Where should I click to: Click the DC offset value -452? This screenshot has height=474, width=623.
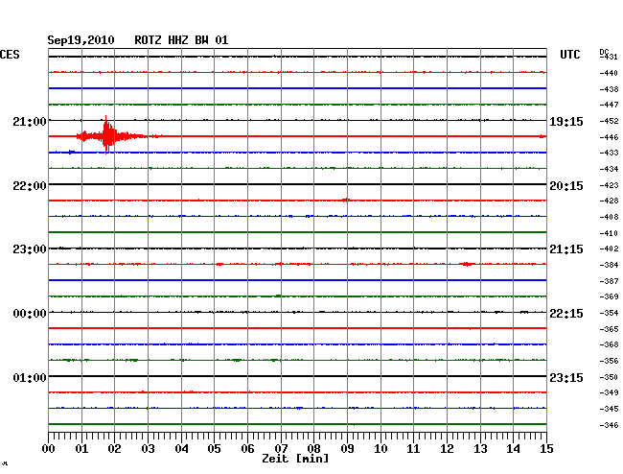click(609, 121)
